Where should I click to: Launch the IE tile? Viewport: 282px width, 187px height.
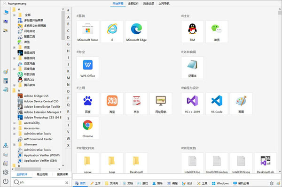coord(112,31)
